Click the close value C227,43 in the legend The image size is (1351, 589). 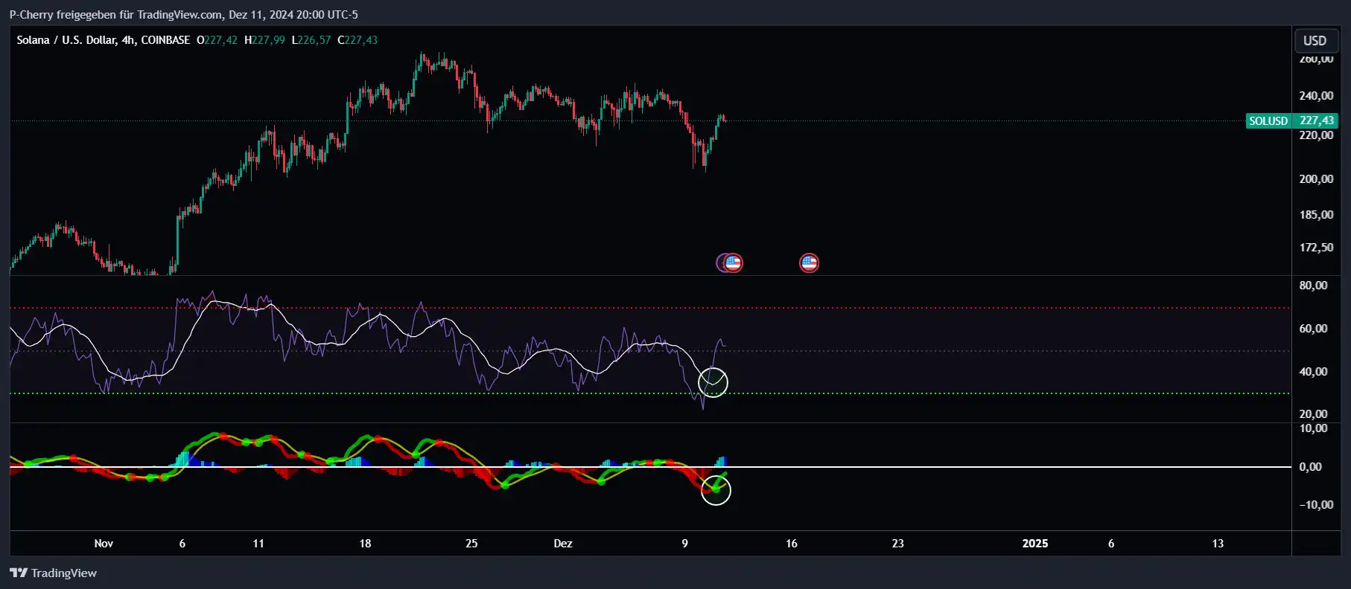[357, 40]
